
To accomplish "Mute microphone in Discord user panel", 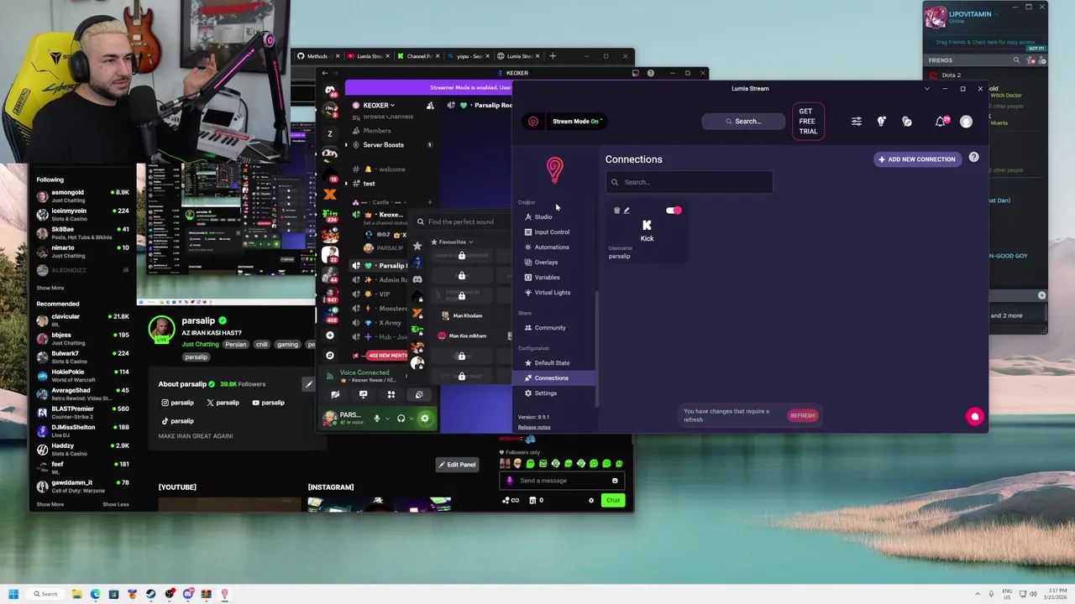I will (x=377, y=418).
